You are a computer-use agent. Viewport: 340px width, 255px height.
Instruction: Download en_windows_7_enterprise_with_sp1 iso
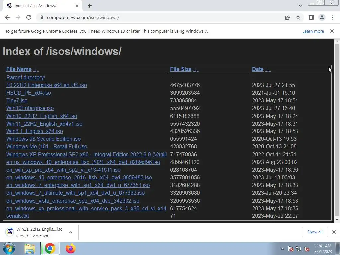pos(78,185)
